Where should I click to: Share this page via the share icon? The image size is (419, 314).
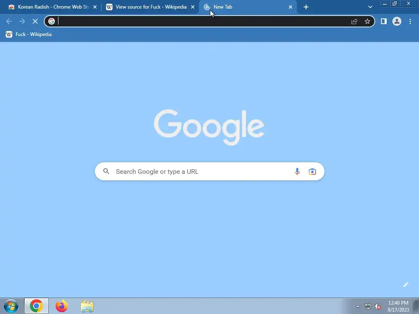pyautogui.click(x=354, y=21)
